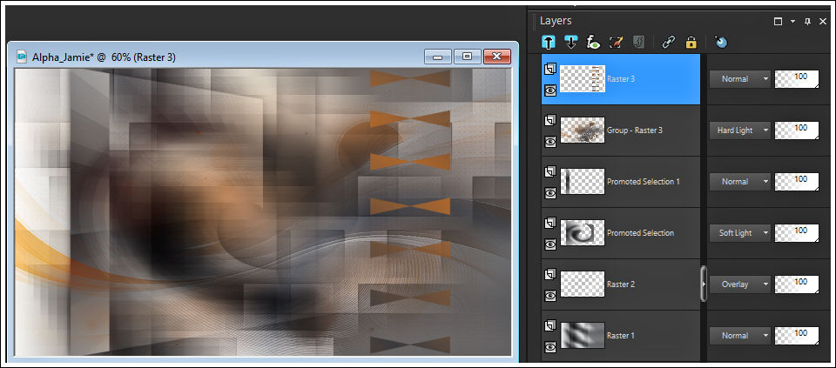Hide the Promoted Selection 1 layer

tap(550, 193)
